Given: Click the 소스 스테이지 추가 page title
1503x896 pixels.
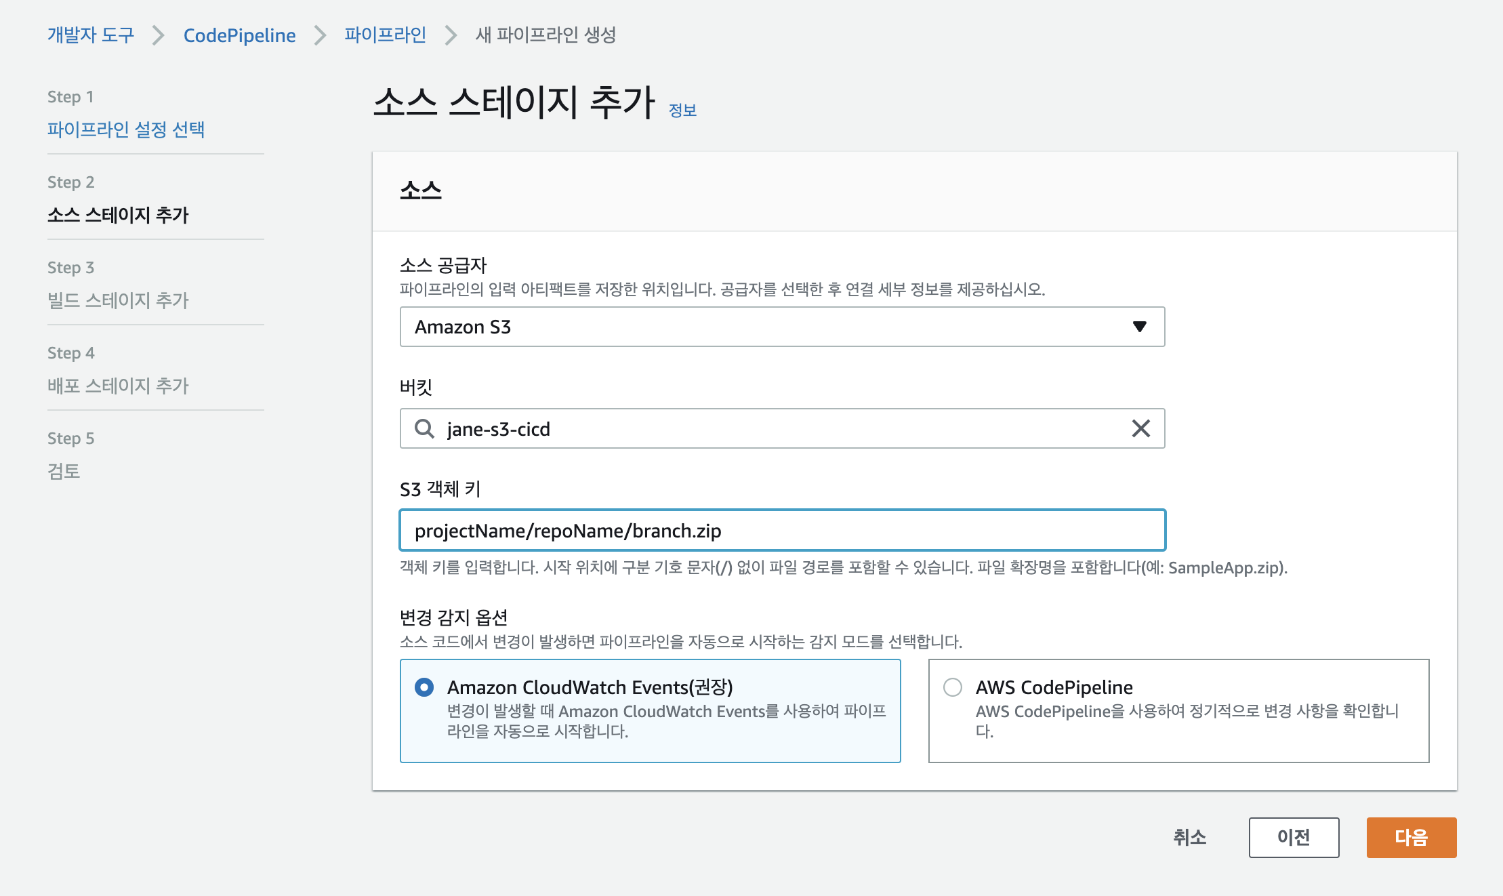Looking at the screenshot, I should (514, 103).
